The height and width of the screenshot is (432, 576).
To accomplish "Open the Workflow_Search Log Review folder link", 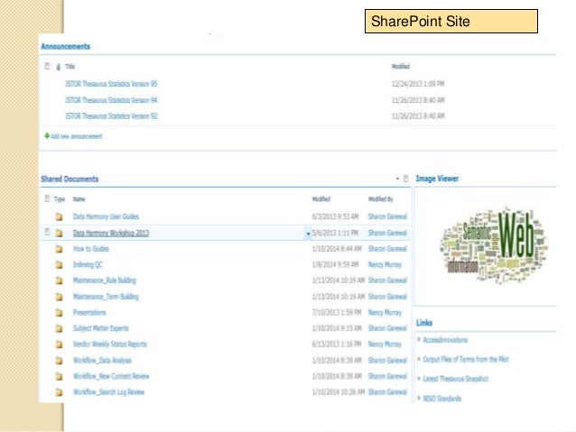I will (108, 392).
